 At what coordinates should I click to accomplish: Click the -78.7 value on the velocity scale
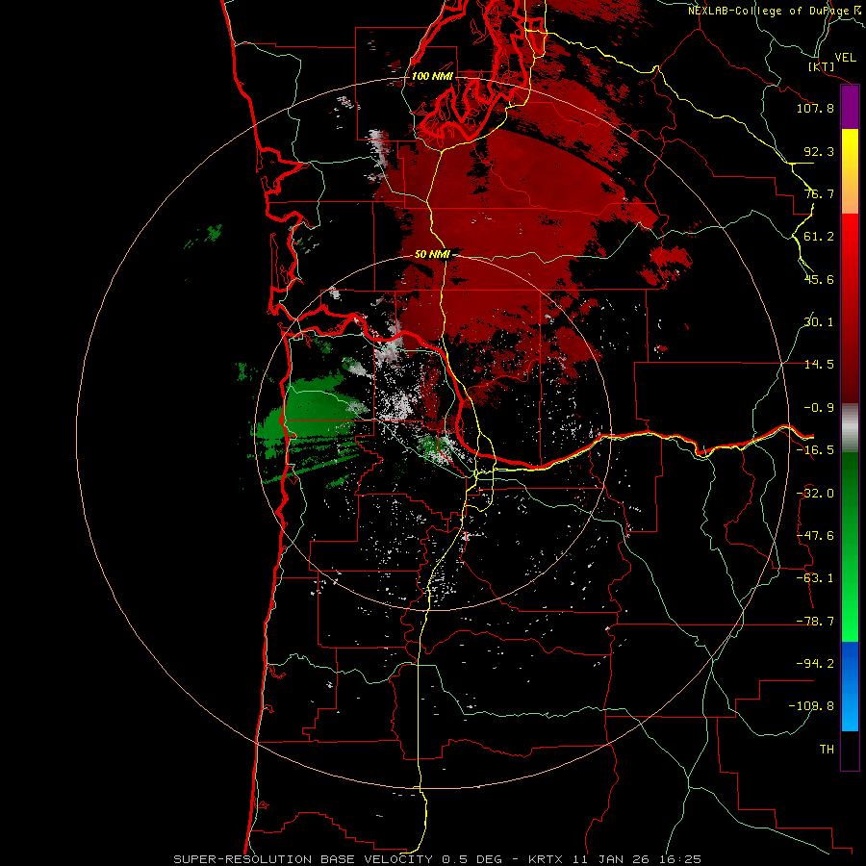(815, 622)
